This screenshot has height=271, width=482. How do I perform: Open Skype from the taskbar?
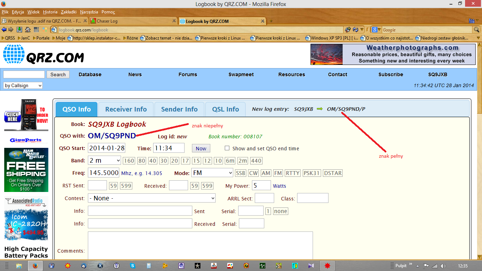[x=133, y=266]
